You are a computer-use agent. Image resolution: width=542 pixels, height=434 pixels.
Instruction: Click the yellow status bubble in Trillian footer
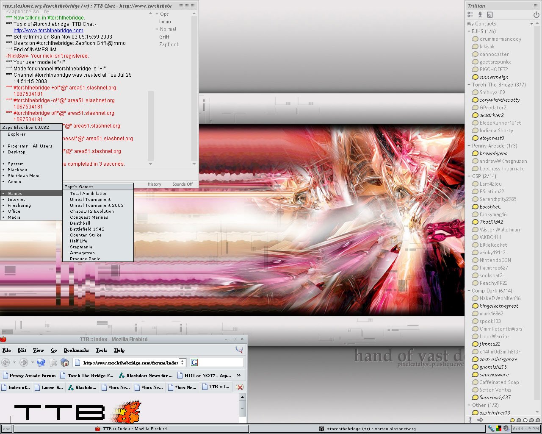512,420
